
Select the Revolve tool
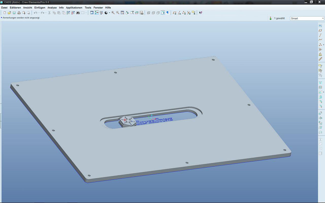(x=320, y=118)
